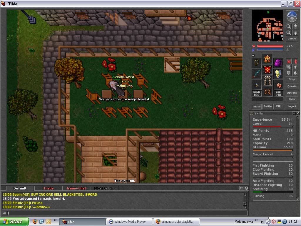Toggle chase opponent running mode
The image size is (301, 226).
tap(295, 67)
